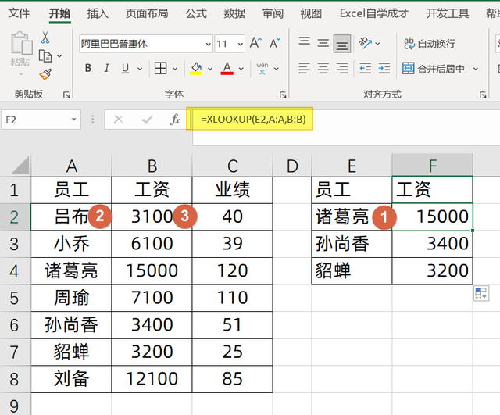The width and height of the screenshot is (500, 415).
Task: Click the Name Box showing F2
Action: 41,120
